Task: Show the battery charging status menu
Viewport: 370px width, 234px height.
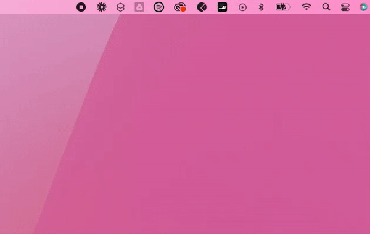Action: point(283,7)
